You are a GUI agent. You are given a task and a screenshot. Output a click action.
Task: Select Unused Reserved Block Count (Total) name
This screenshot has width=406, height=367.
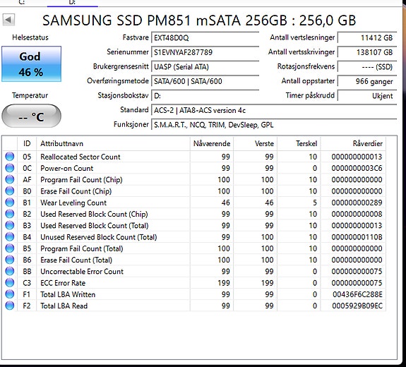[x=99, y=237]
